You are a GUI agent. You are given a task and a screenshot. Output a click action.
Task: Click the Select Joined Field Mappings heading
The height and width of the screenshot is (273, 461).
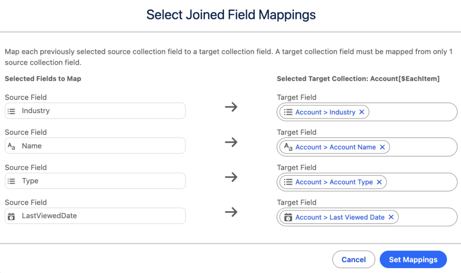231,15
